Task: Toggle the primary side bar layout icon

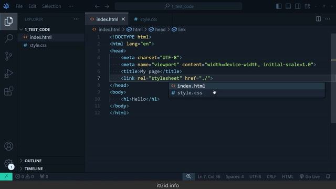Action: click(x=279, y=6)
